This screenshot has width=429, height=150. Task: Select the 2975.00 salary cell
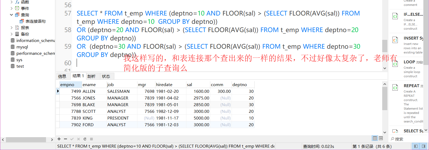(198, 98)
